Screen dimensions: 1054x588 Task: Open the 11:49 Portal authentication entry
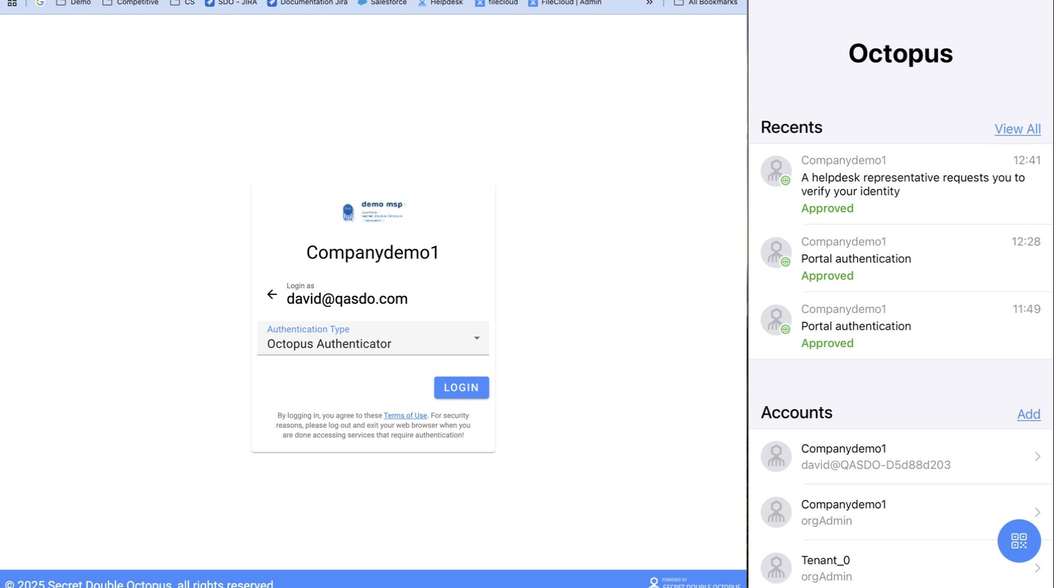point(901,326)
